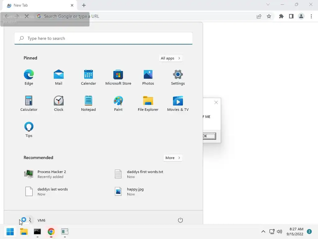
Task: Bookmark this page with the star icon
Action: tap(269, 16)
